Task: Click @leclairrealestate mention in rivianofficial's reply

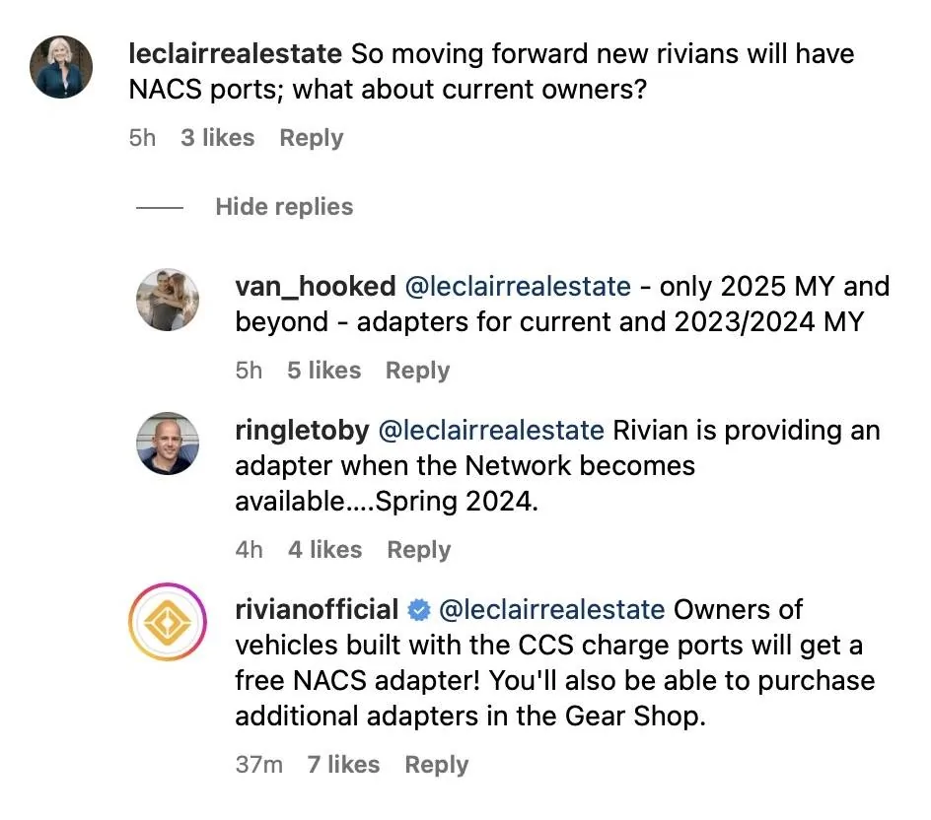Action: pyautogui.click(x=550, y=610)
